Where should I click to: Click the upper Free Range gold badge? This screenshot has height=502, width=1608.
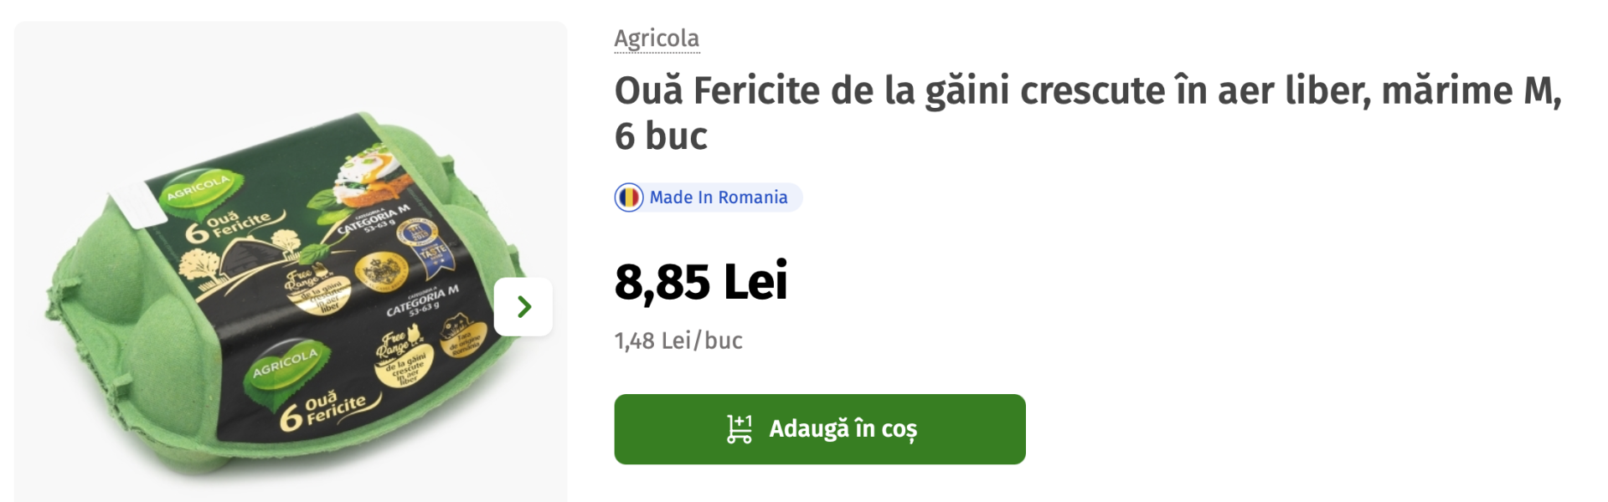click(317, 290)
